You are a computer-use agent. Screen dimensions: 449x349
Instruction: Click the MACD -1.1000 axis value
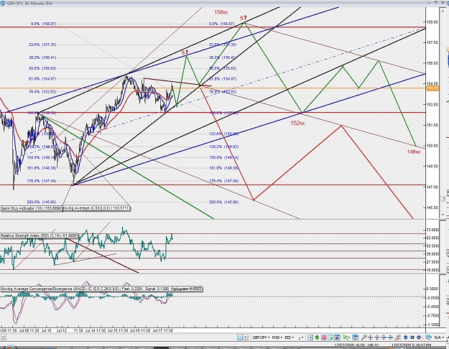(x=433, y=325)
